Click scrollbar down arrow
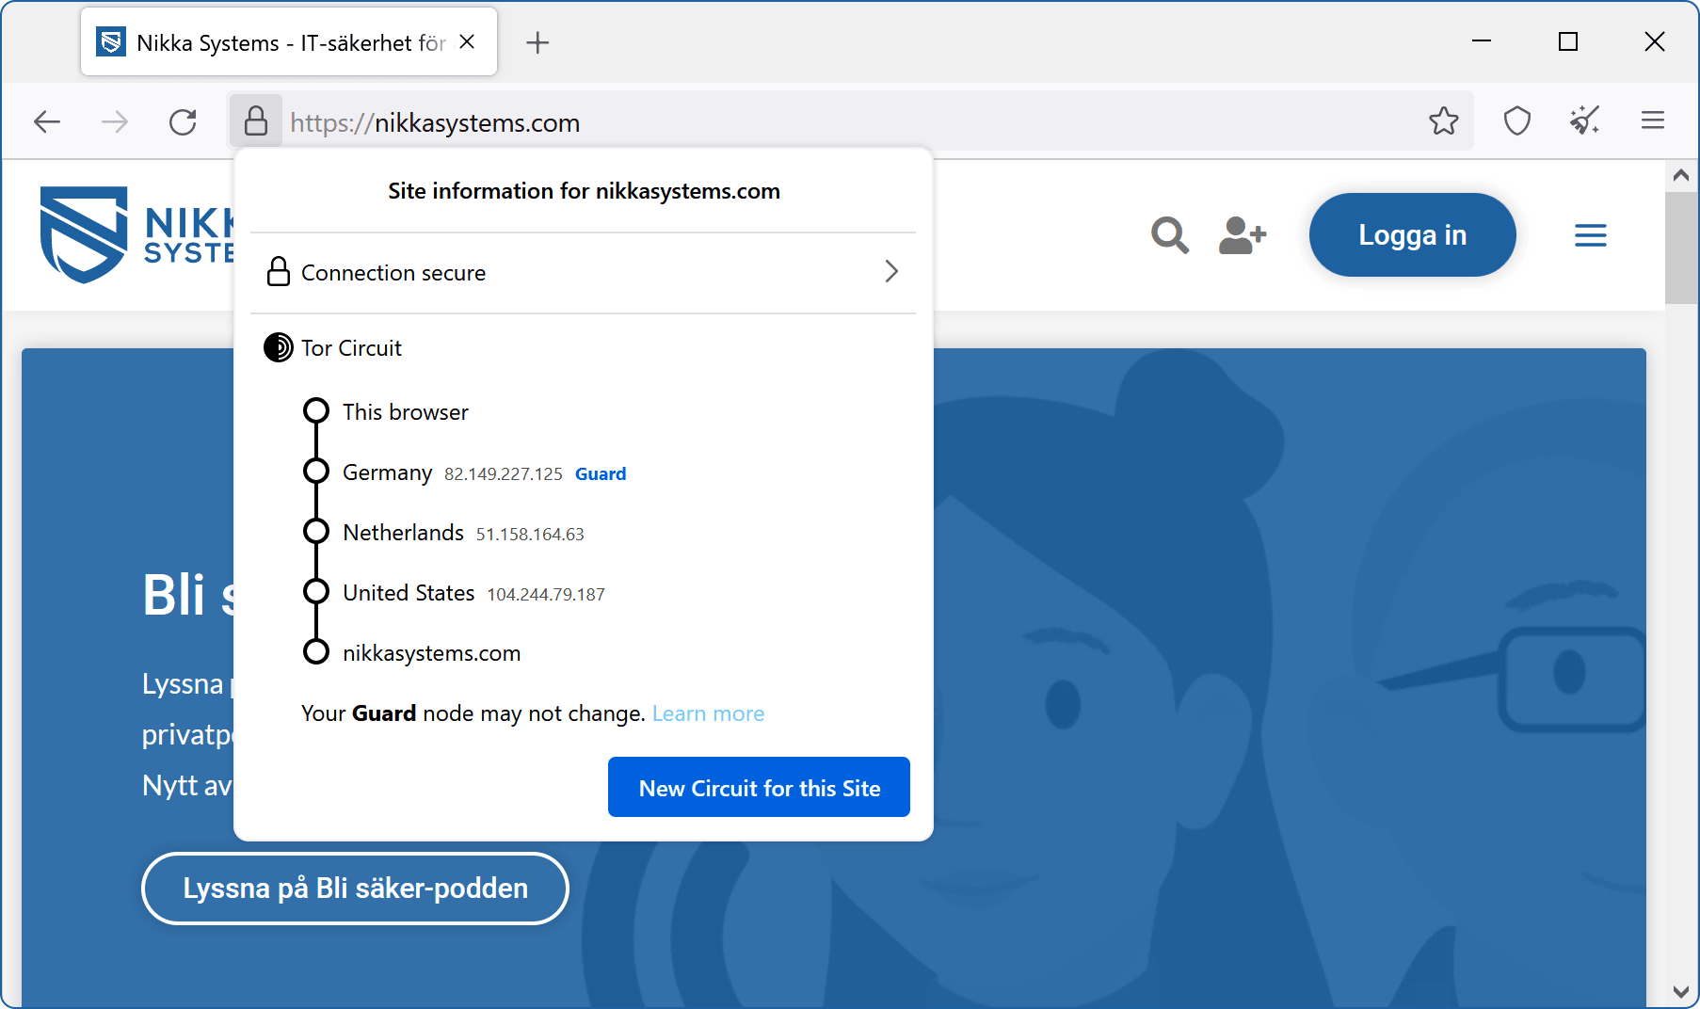The image size is (1700, 1009). coord(1681,991)
